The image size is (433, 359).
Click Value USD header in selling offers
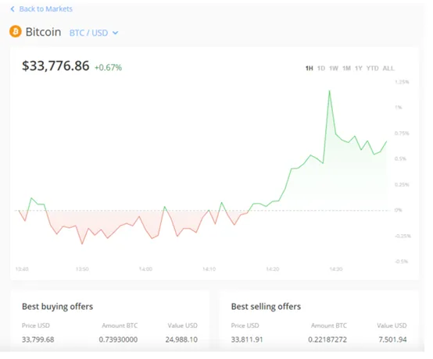[392, 325]
